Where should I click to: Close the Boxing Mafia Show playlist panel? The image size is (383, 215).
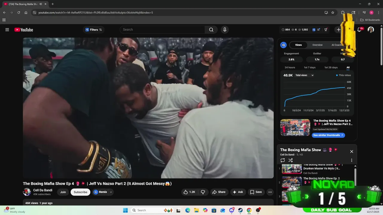coord(352,151)
